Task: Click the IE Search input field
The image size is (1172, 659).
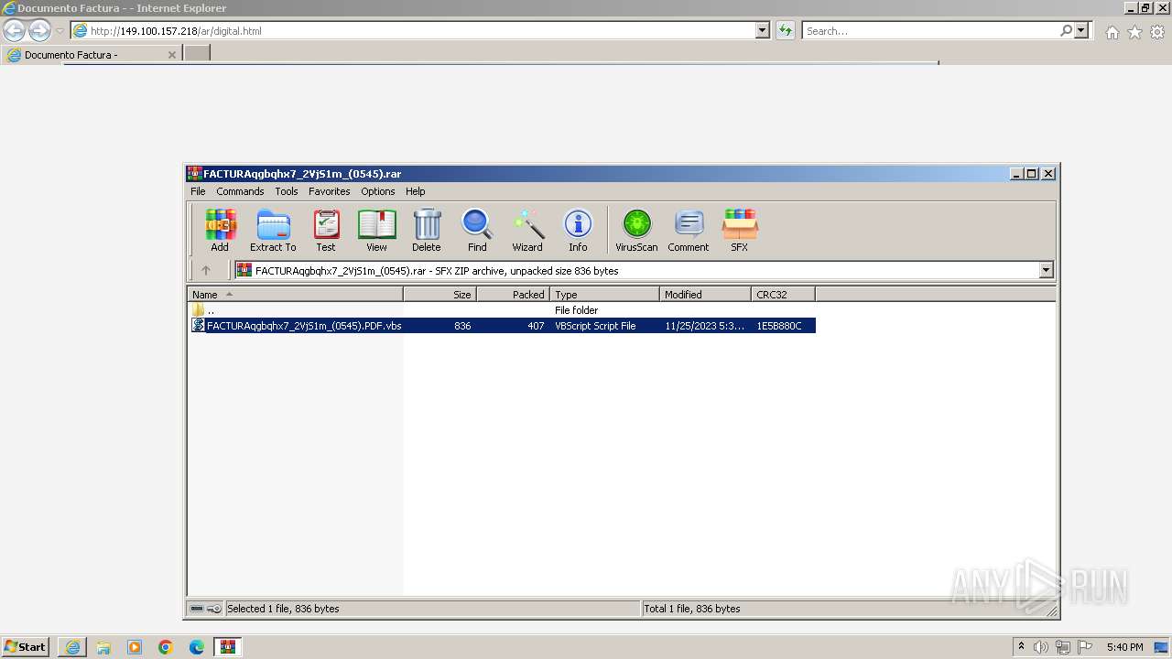Action: pos(929,30)
